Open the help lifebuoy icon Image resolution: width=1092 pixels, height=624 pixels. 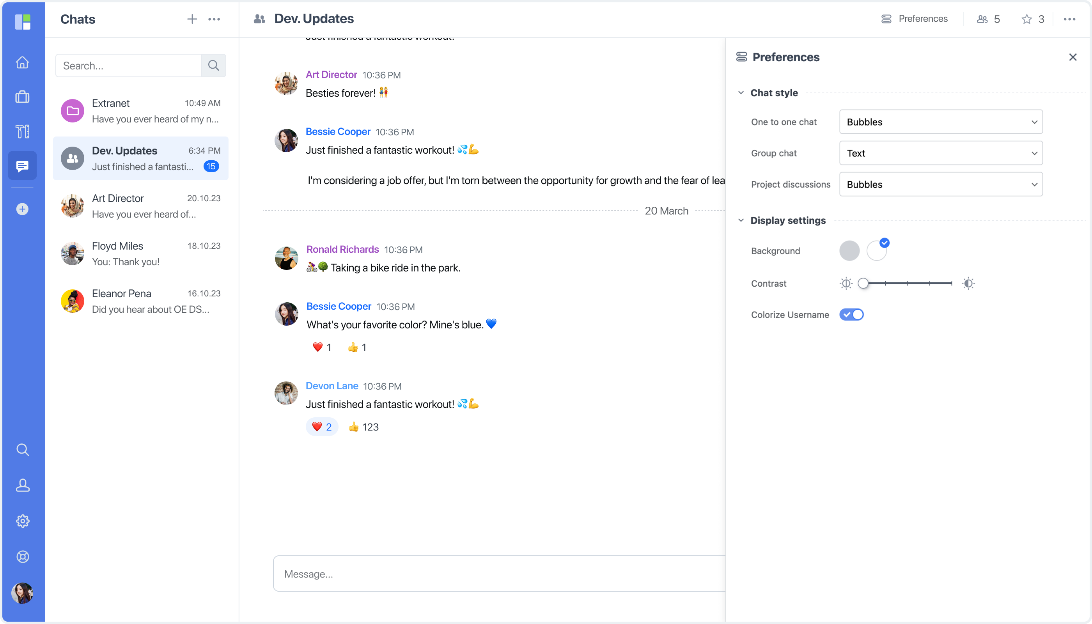[22, 556]
